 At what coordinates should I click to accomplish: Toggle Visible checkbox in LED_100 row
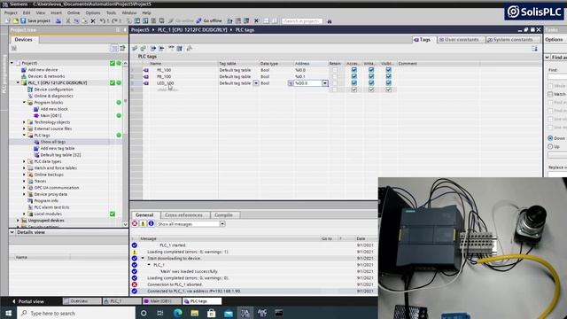pyautogui.click(x=388, y=82)
